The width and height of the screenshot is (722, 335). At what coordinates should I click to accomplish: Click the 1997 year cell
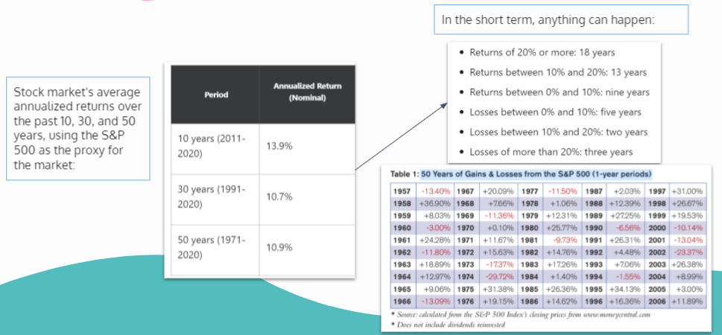(x=657, y=191)
